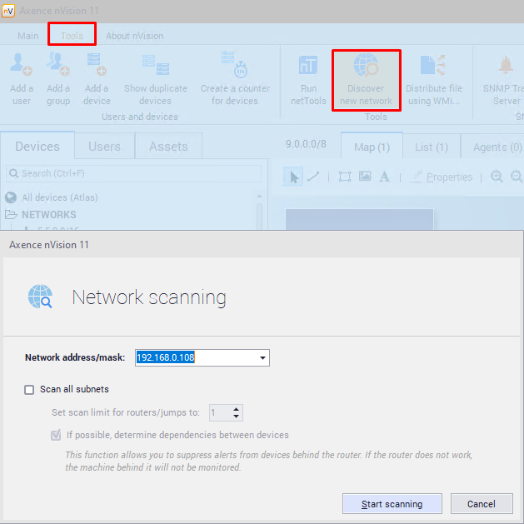
Task: Toggle determine dependencies between devices checkbox
Action: coord(56,435)
